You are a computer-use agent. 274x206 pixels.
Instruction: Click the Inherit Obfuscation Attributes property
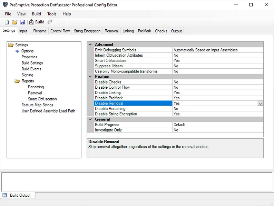pyautogui.click(x=133, y=55)
